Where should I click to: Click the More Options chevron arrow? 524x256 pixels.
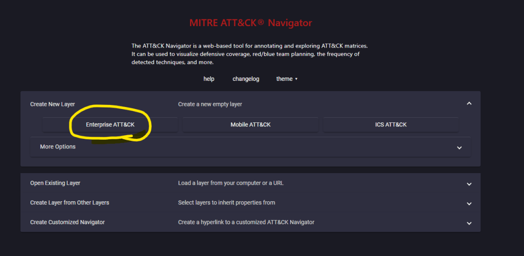[x=459, y=147]
